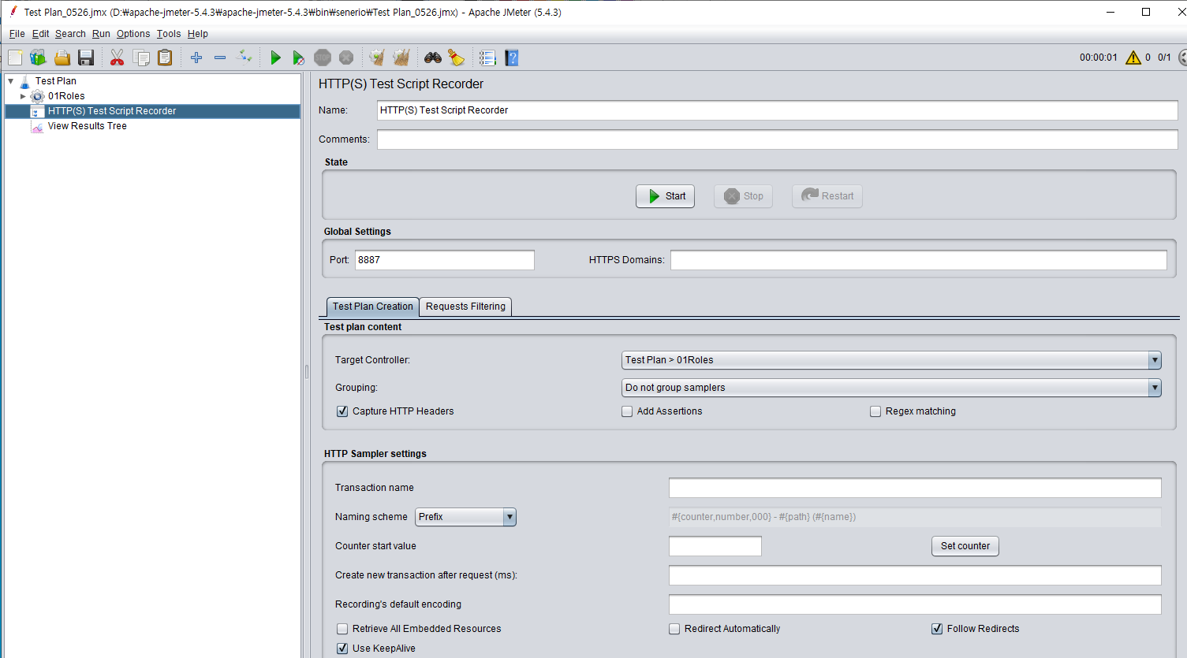
Task: Select HTTP(S) Test Script Recorder tree item
Action: pos(112,111)
